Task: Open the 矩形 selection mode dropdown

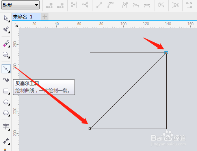Action: [20, 5]
